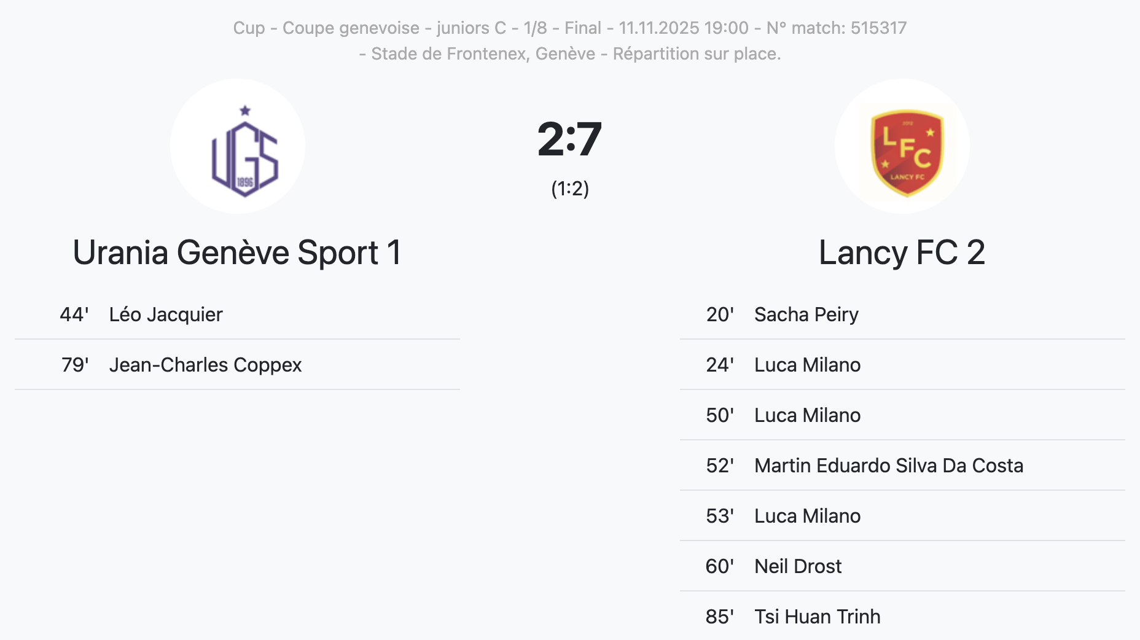Click the 44' minute marker
Image resolution: width=1140 pixels, height=640 pixels.
[x=74, y=314]
